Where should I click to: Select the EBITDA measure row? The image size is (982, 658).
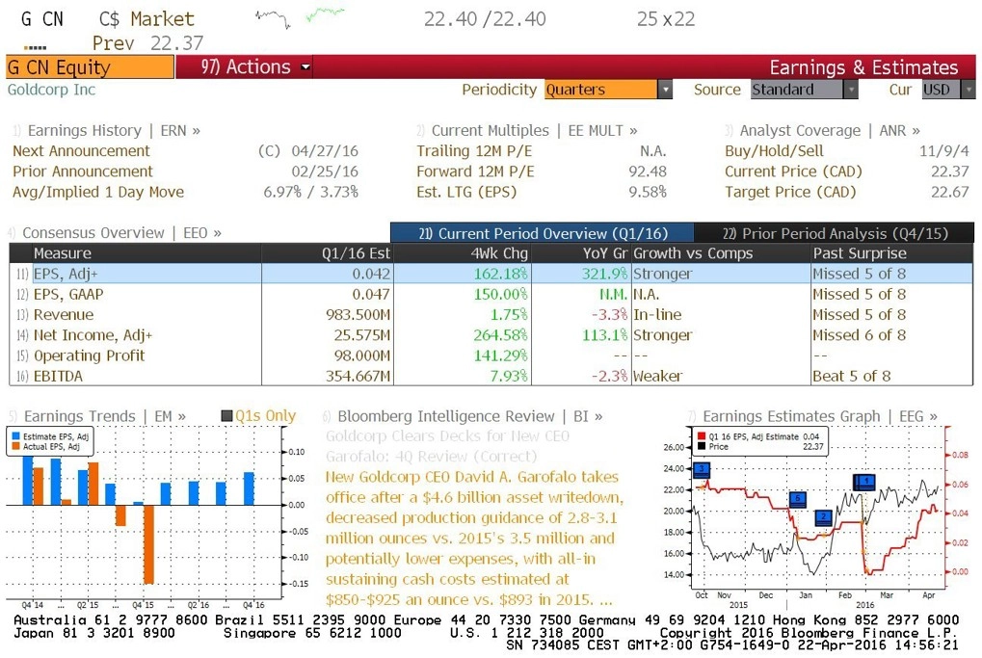click(491, 376)
